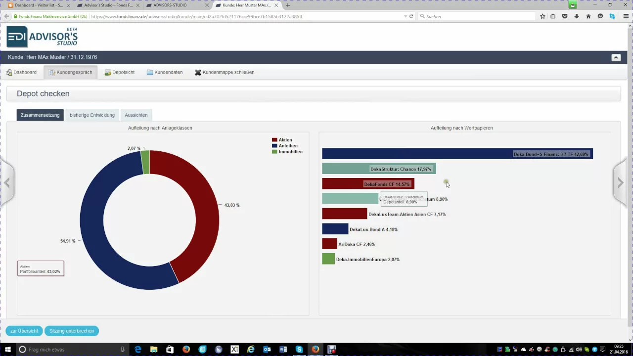Switch to bisherige Entwicklung tab
This screenshot has width=633, height=356.
[92, 115]
